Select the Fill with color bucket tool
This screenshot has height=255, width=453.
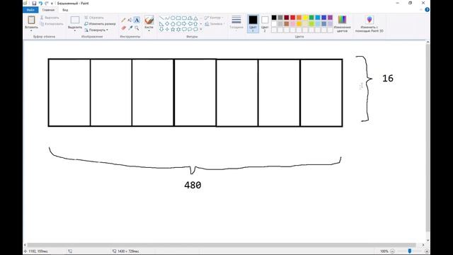click(x=130, y=20)
